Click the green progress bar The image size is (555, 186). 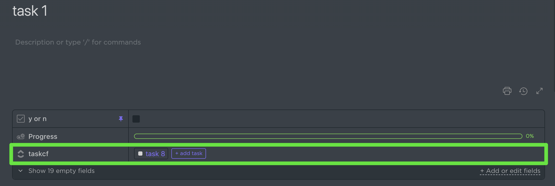[328, 136]
